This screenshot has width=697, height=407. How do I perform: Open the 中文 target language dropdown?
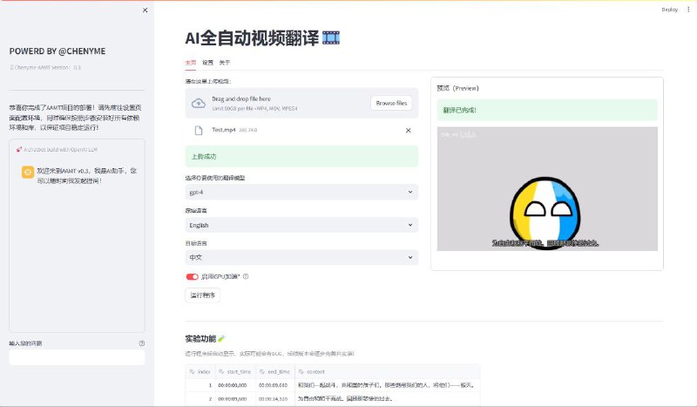301,257
